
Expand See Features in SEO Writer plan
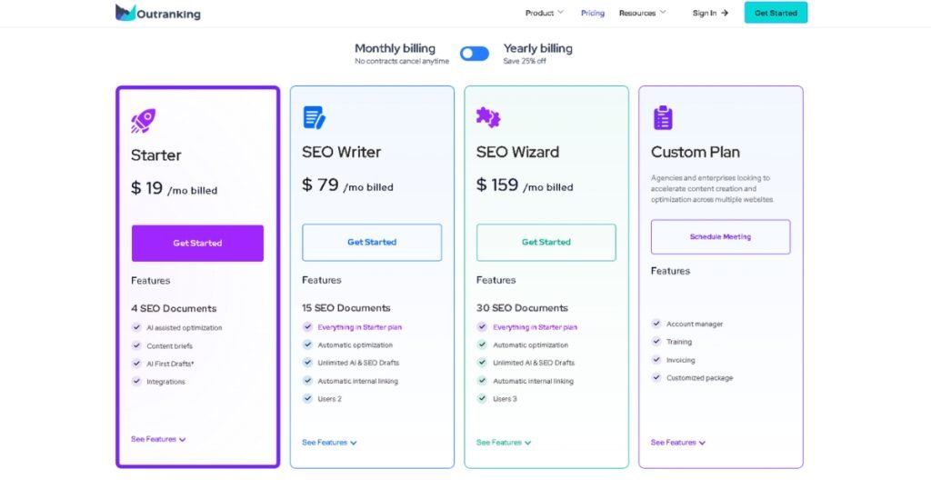click(329, 442)
